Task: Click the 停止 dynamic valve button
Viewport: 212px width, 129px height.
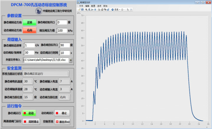Action: (62, 113)
